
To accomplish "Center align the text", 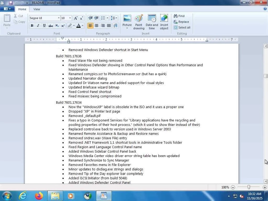I will (97, 26).
